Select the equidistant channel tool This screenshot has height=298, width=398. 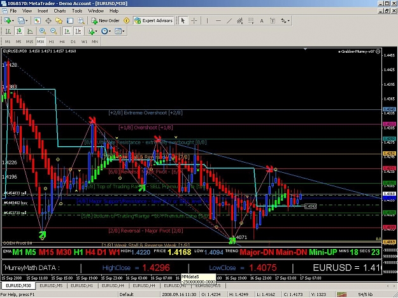coord(240,21)
